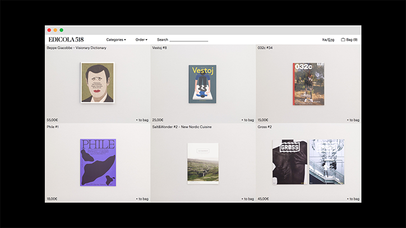The height and width of the screenshot is (228, 406).
Task: Click the 032c #34 title
Action: [x=265, y=48]
